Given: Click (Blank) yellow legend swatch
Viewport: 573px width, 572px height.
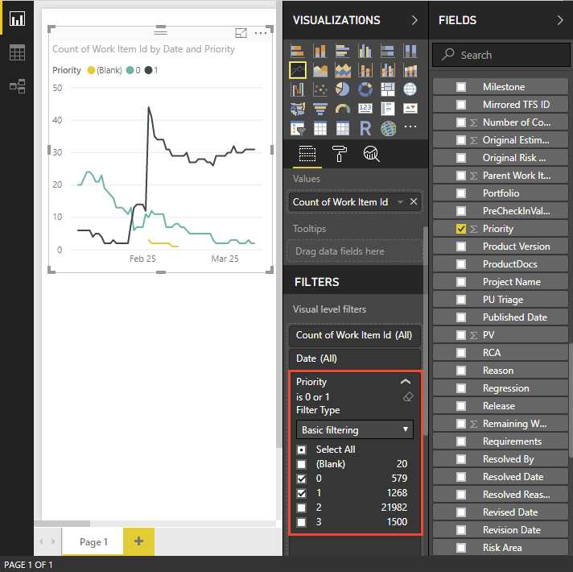Looking at the screenshot, I should pyautogui.click(x=92, y=70).
